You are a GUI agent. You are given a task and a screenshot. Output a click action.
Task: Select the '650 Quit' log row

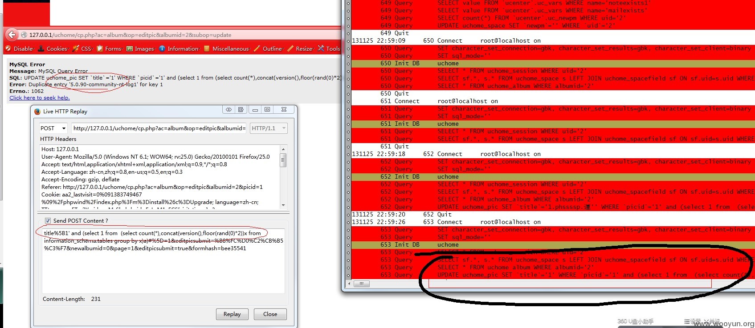click(553, 93)
